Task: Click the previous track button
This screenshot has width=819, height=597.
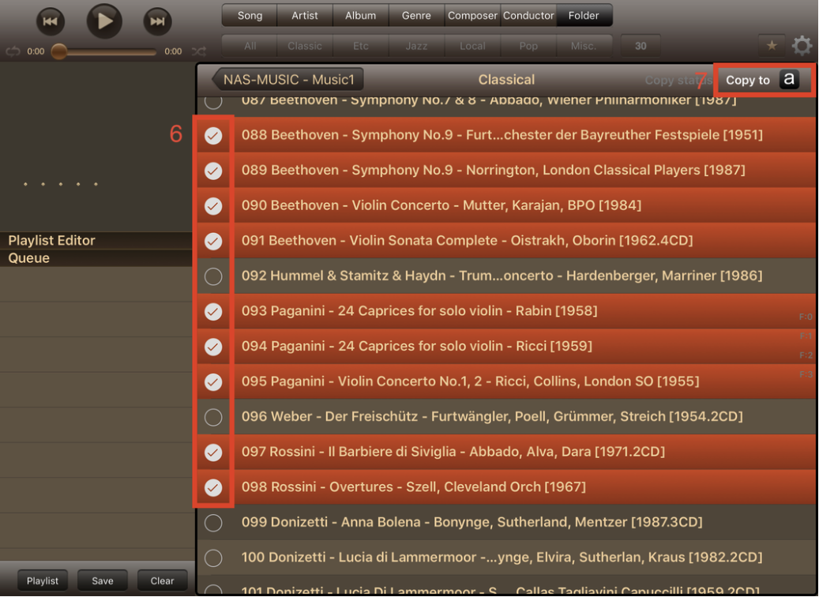Action: 50,21
